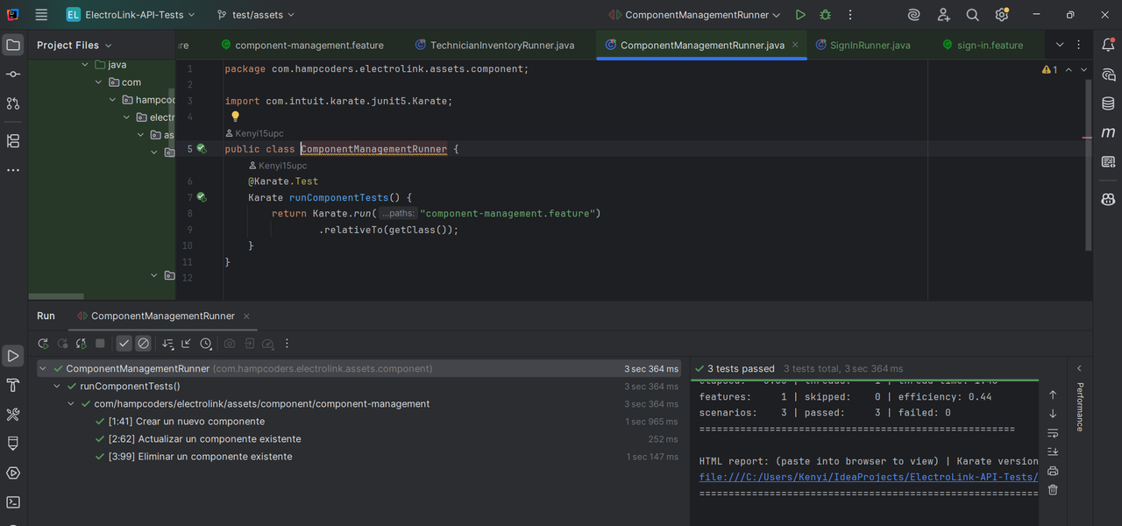The width and height of the screenshot is (1122, 526).
Task: Click the editor vertical scrollbar
Action: point(1089,164)
